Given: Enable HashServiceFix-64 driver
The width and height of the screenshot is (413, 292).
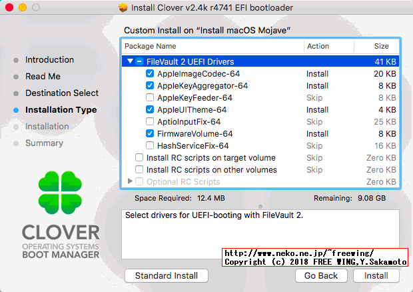Looking at the screenshot, I should click(x=150, y=145).
